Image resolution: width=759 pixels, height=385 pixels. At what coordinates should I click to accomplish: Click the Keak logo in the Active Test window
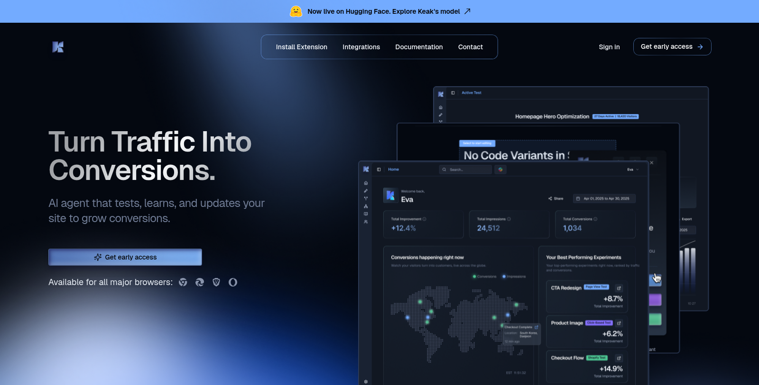(x=441, y=94)
